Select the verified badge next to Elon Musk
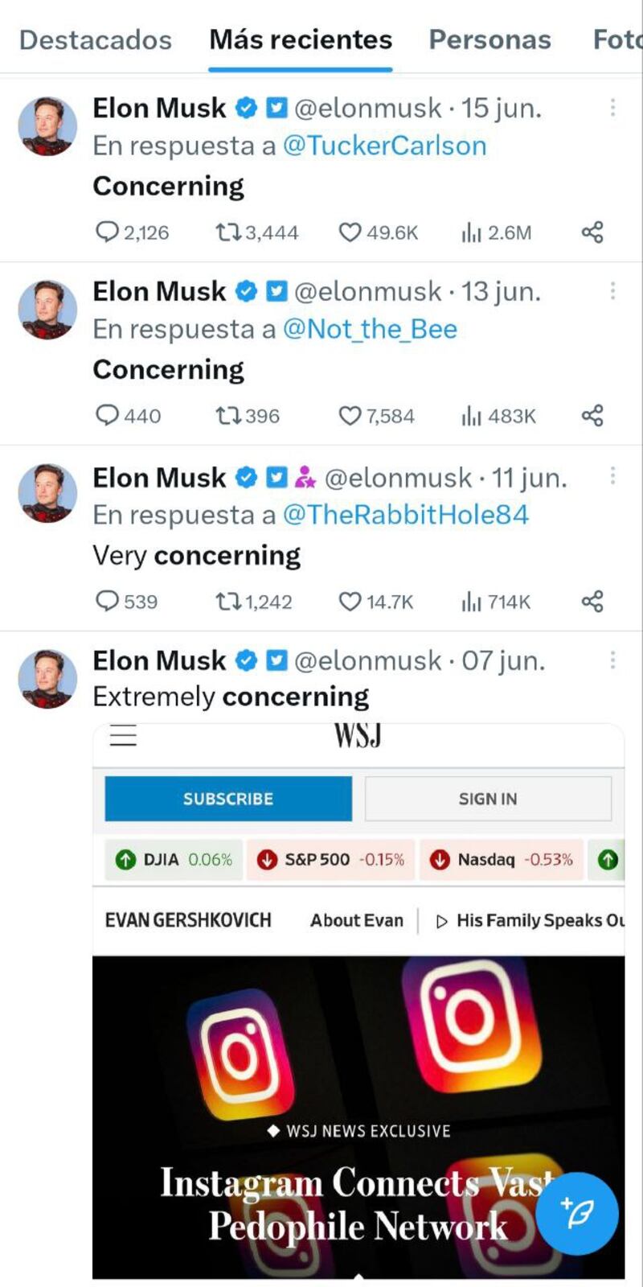 coord(245,107)
